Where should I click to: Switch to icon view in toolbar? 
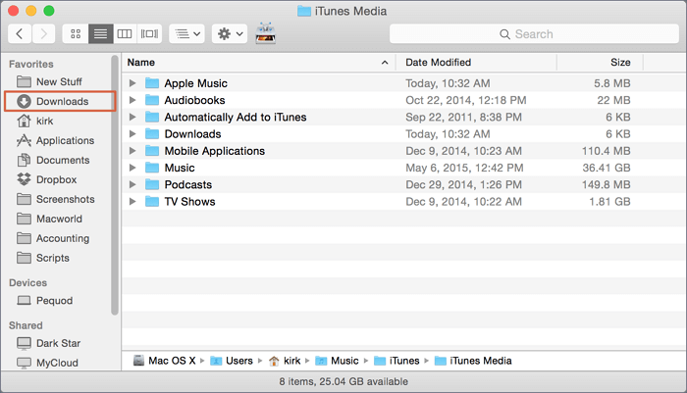pos(76,34)
